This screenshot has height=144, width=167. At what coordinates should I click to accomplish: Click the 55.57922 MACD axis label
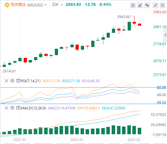tap(158, 115)
